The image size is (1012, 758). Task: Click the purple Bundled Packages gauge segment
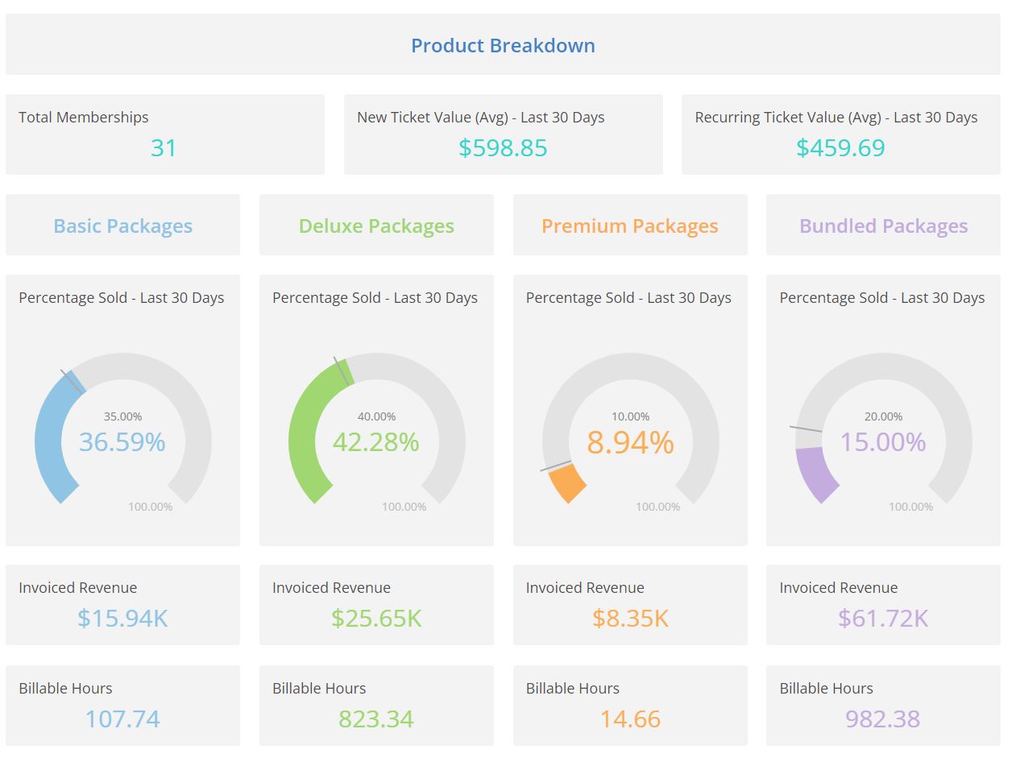pos(815,473)
